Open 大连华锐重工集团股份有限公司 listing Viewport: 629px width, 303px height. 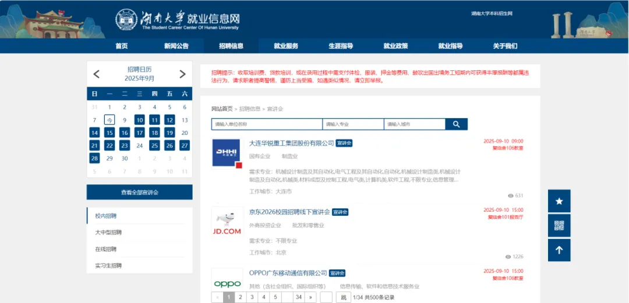tap(292, 143)
